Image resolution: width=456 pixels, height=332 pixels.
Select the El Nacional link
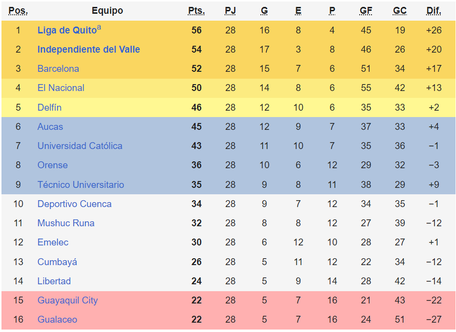click(60, 88)
